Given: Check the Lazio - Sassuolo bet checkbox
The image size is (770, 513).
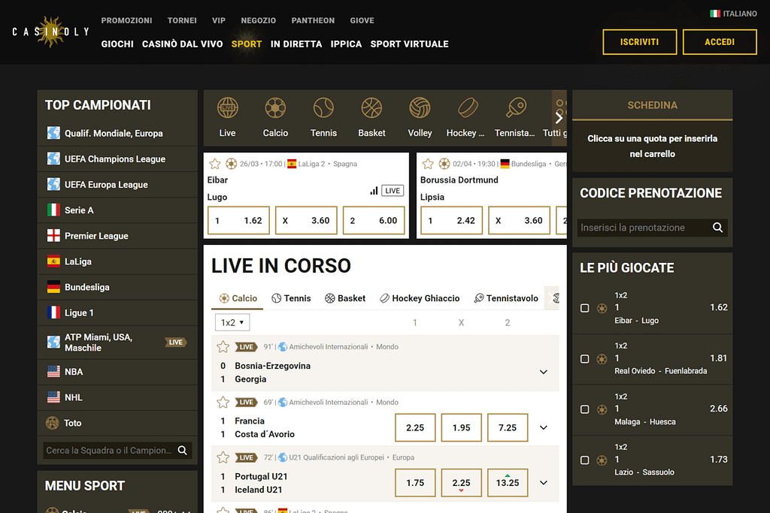Looking at the screenshot, I should [584, 460].
